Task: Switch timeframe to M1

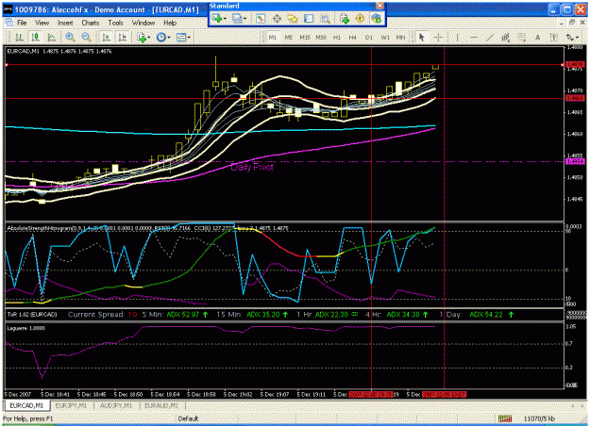Action: pyautogui.click(x=273, y=37)
